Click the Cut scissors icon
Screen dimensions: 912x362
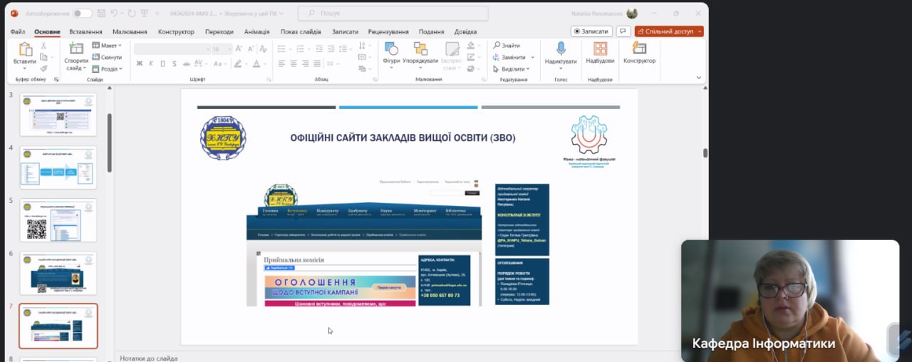coord(43,46)
